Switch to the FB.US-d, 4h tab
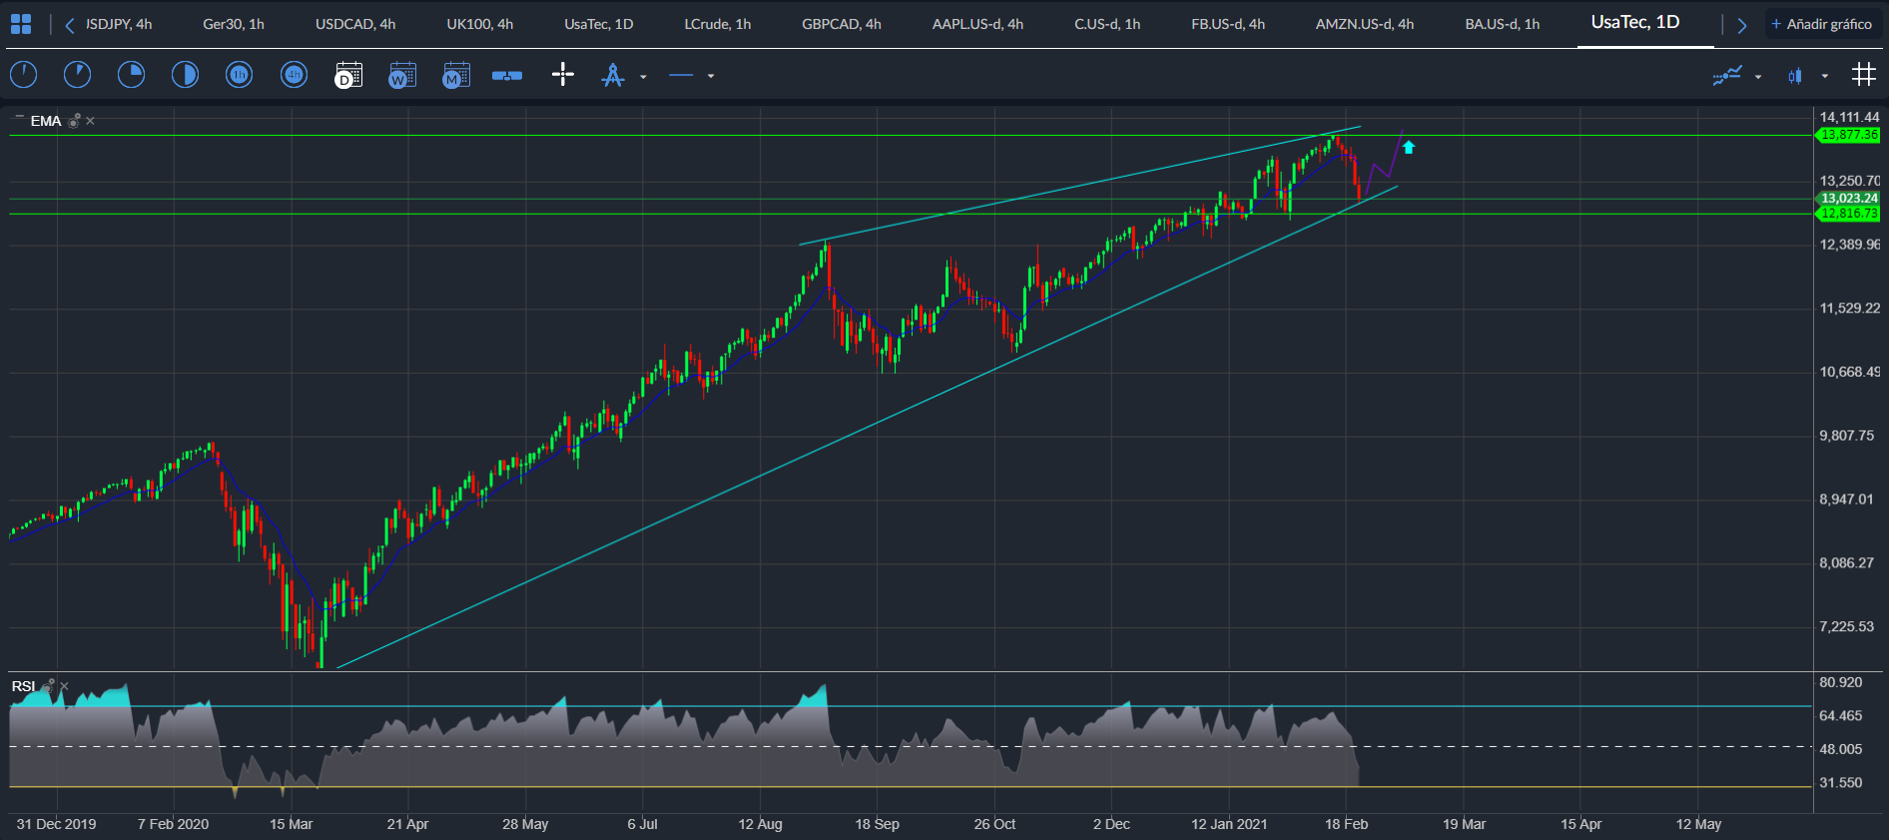1889x840 pixels. (x=1228, y=24)
